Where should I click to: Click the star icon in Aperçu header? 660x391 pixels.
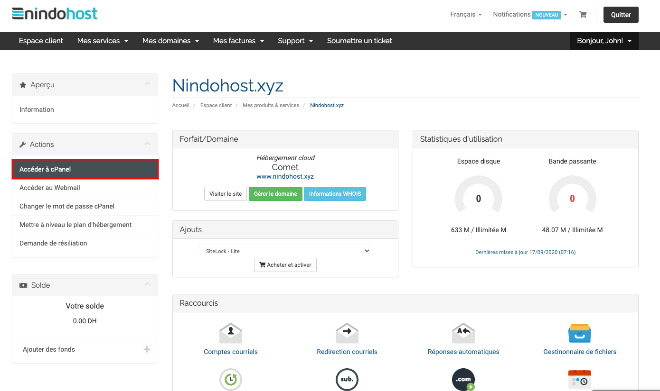tap(23, 85)
